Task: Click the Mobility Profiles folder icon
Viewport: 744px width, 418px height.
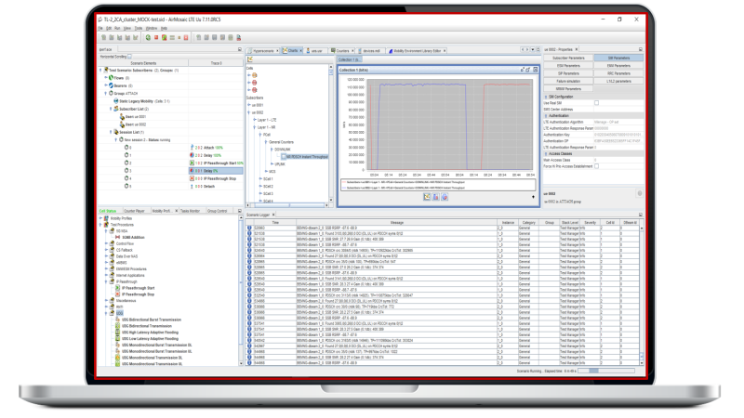Action: coord(106,218)
